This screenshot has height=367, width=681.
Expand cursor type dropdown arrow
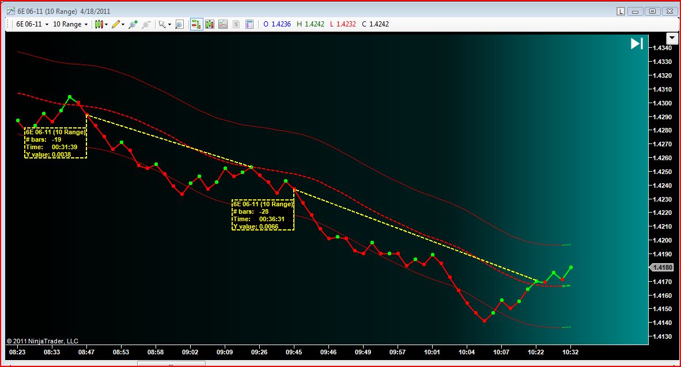169,24
